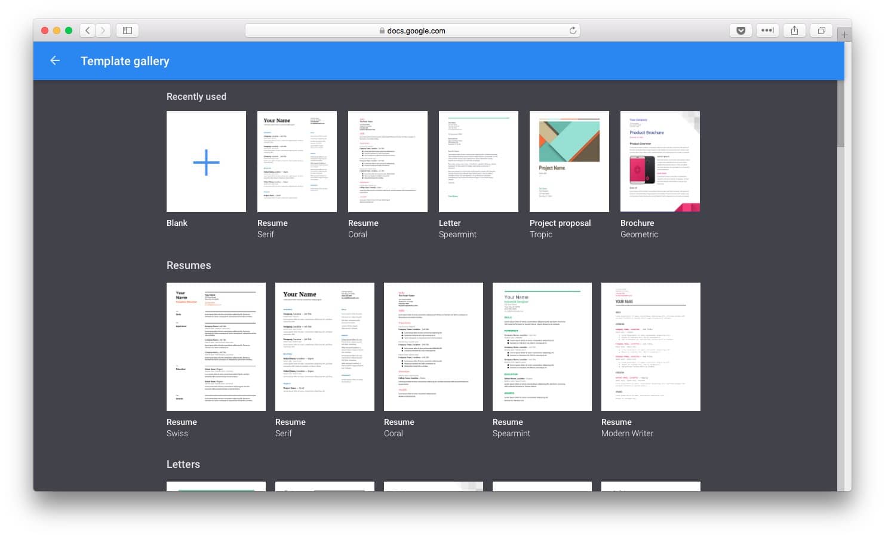
Task: Open the recently used Resume Serif template
Action: pos(297,162)
